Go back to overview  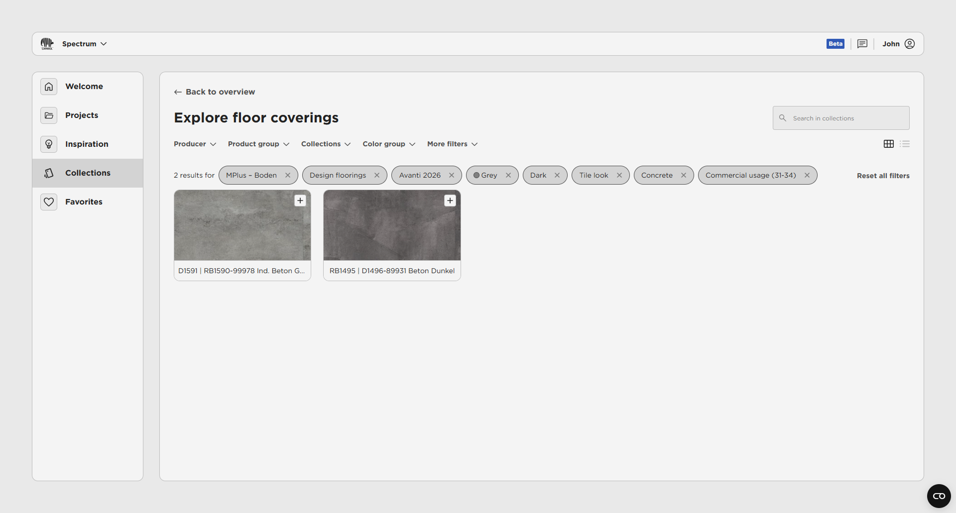tap(215, 92)
